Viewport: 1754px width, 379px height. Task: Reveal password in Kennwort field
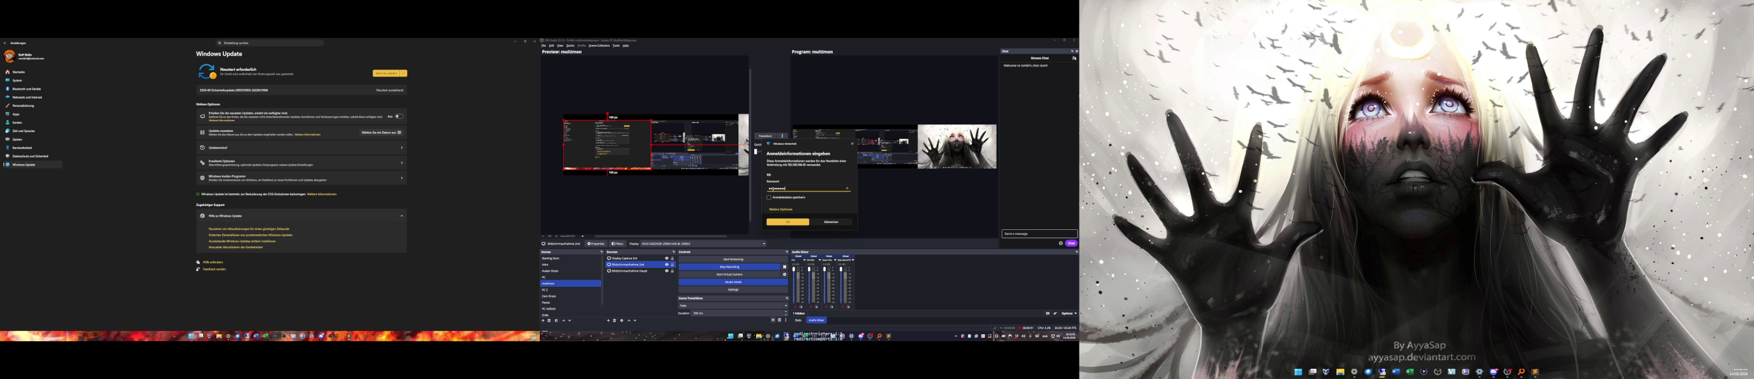click(x=848, y=188)
